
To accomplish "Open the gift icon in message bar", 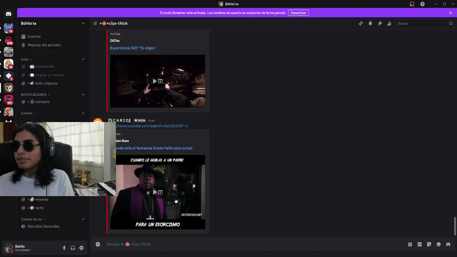I will (410, 244).
